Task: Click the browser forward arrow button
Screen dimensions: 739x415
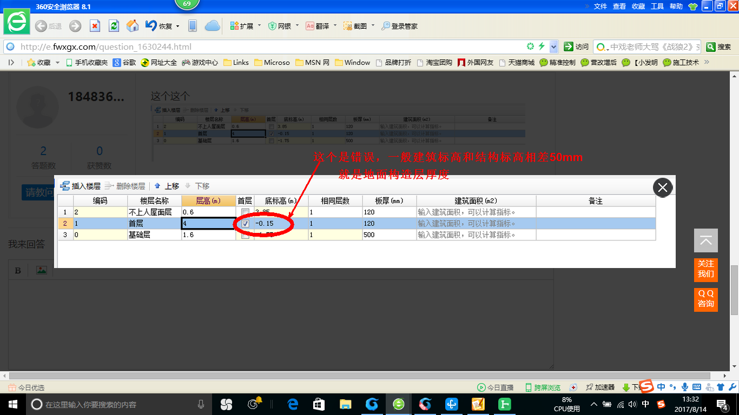Action: 75,26
